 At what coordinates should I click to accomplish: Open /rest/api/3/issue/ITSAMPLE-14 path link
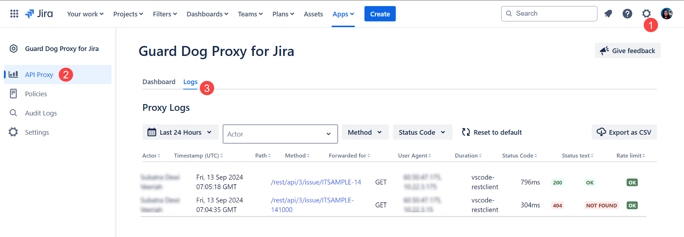pos(316,182)
